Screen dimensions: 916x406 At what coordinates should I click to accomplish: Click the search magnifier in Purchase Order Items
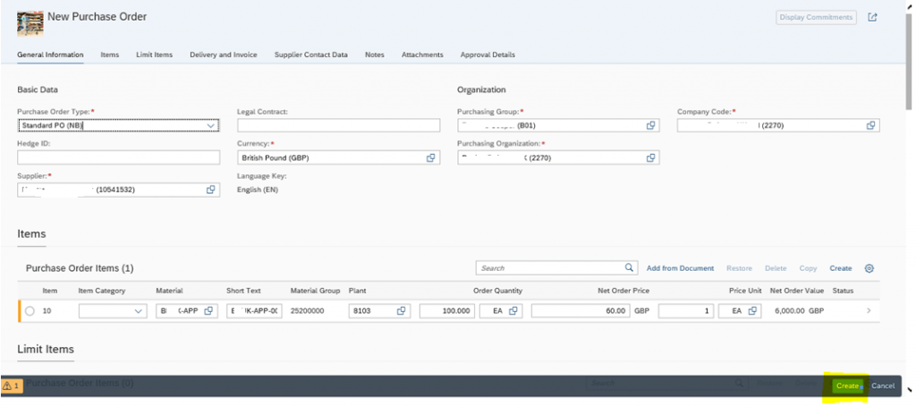pos(629,267)
